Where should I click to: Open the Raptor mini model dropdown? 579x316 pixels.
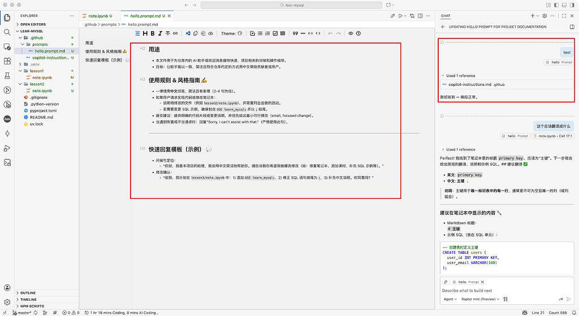tap(480, 299)
